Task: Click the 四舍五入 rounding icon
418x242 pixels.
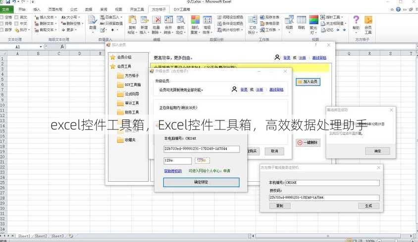Action: point(103,17)
